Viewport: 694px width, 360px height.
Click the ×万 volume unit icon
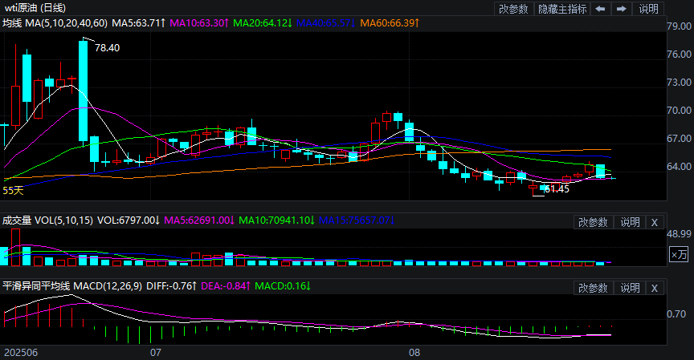[679, 254]
